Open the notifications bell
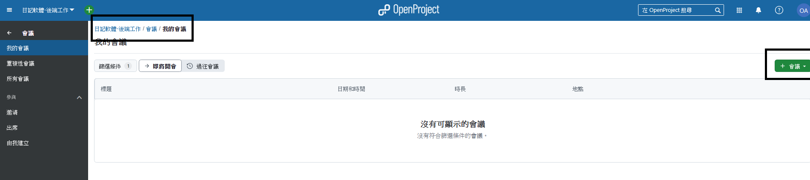Screen dimensions: 810x180 pyautogui.click(x=758, y=10)
